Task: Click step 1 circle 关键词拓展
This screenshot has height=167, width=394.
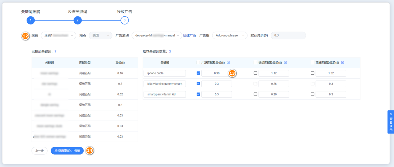Action: tap(30, 20)
